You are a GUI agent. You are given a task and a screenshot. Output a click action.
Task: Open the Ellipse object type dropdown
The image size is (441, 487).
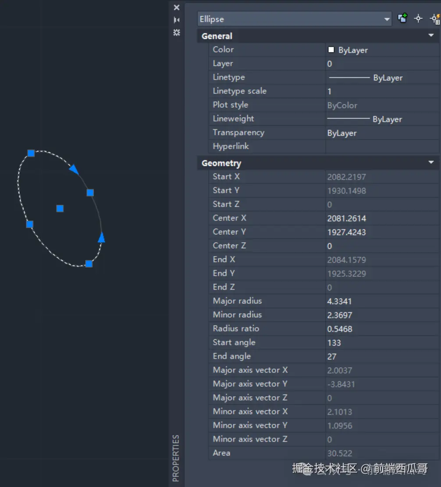(x=294, y=19)
